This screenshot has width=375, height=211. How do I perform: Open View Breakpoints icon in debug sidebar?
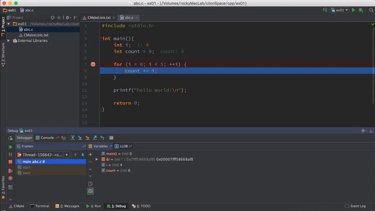coord(11,171)
